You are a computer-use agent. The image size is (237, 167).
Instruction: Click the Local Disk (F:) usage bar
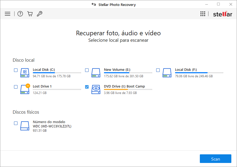(199, 73)
